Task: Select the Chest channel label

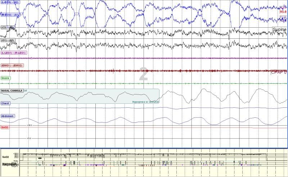Action: tap(5, 103)
